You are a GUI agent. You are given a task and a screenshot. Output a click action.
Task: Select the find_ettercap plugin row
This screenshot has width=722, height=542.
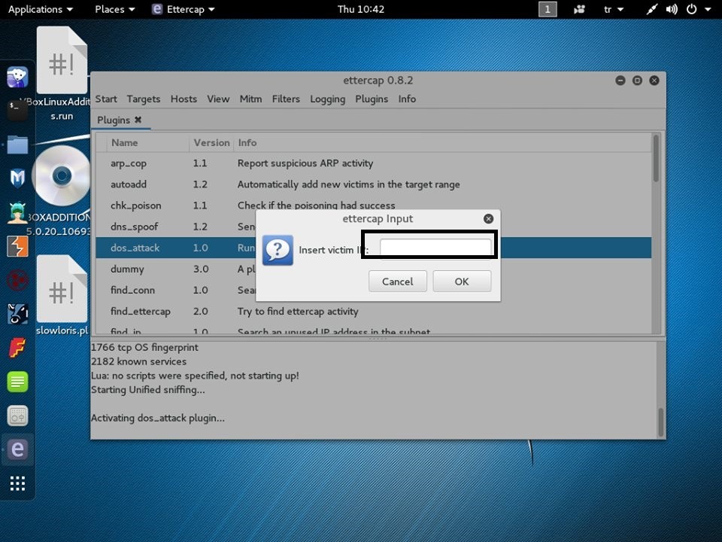tap(374, 312)
